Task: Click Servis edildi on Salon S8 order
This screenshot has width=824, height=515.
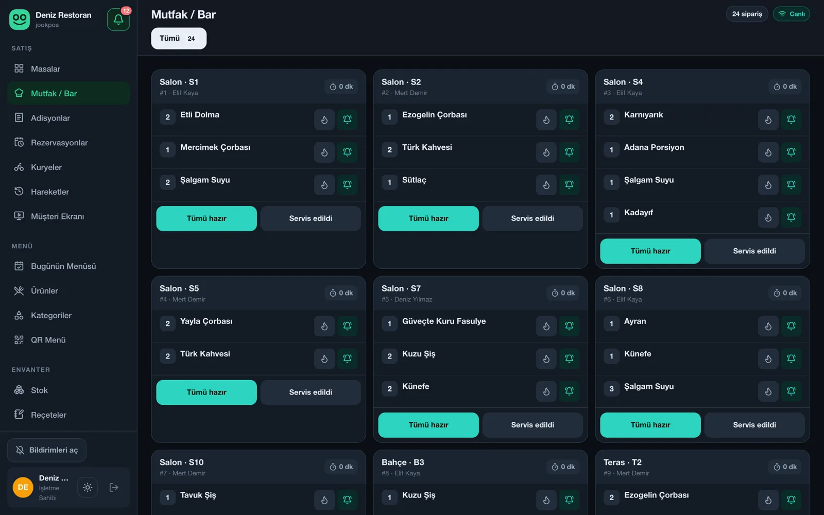Action: pyautogui.click(x=754, y=425)
